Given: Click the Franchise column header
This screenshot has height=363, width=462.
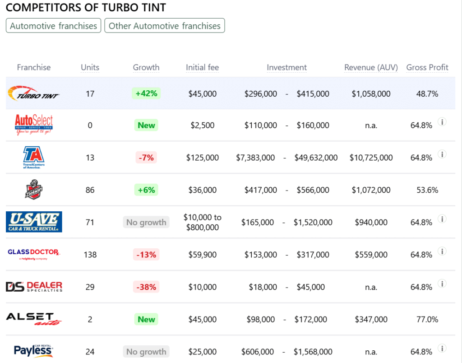Looking at the screenshot, I should [33, 67].
